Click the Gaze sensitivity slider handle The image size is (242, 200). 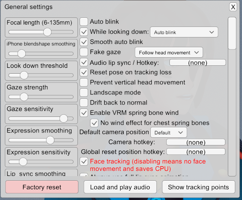coord(64,118)
